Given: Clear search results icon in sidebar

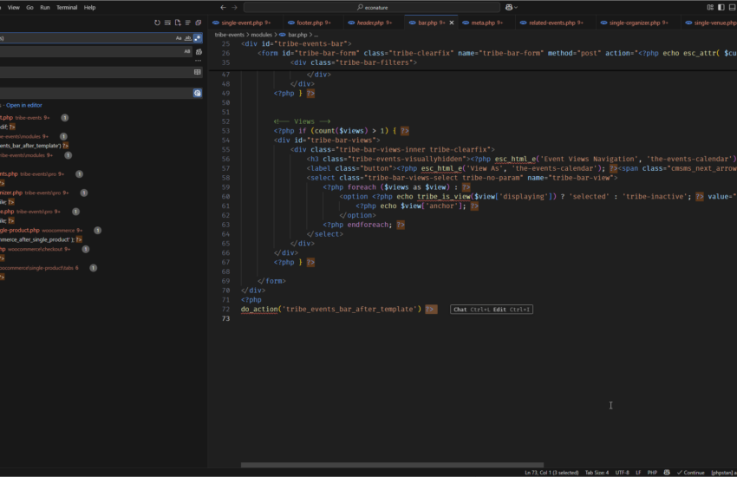Looking at the screenshot, I should [x=167, y=23].
